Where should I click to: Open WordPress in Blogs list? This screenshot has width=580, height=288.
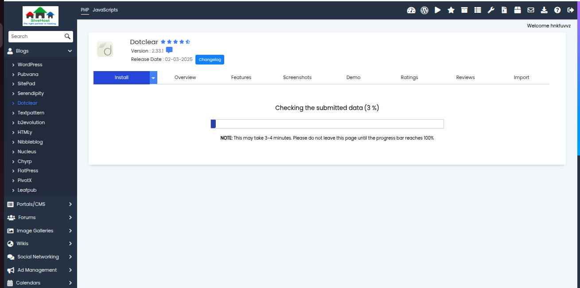pos(30,65)
